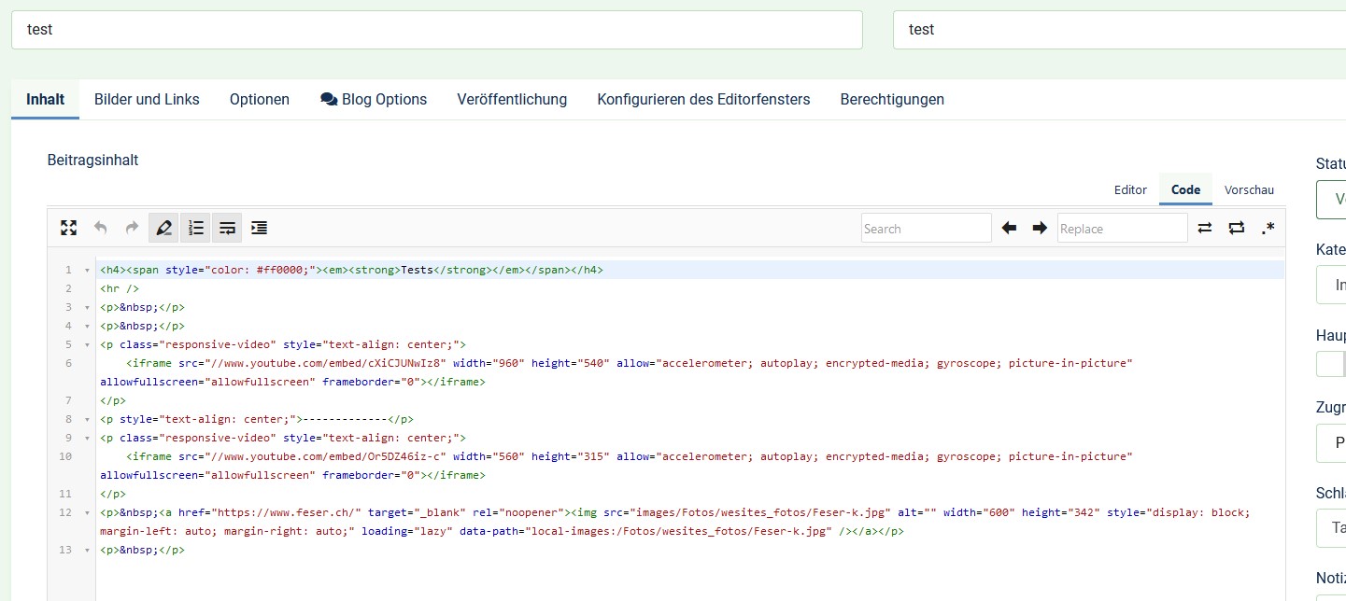Click the format/indent code icon
This screenshot has height=601, width=1346.
259,228
